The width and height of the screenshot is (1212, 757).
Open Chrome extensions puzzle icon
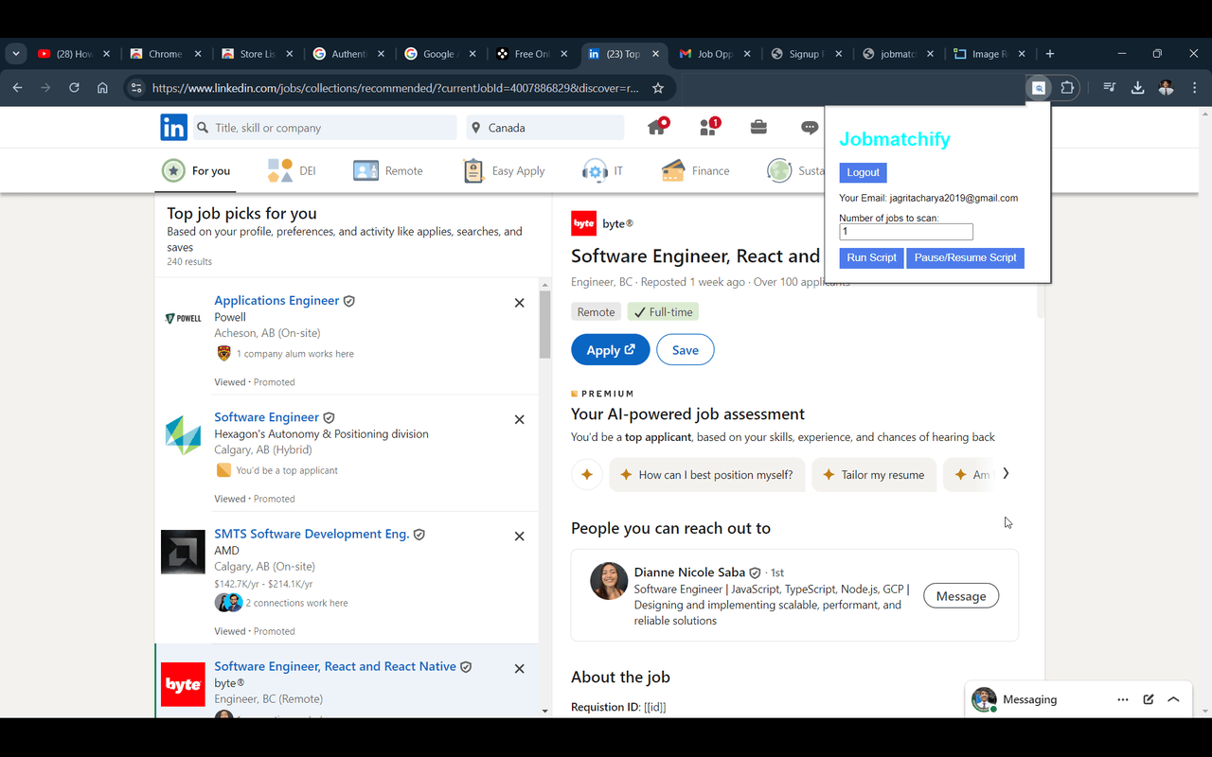1067,88
